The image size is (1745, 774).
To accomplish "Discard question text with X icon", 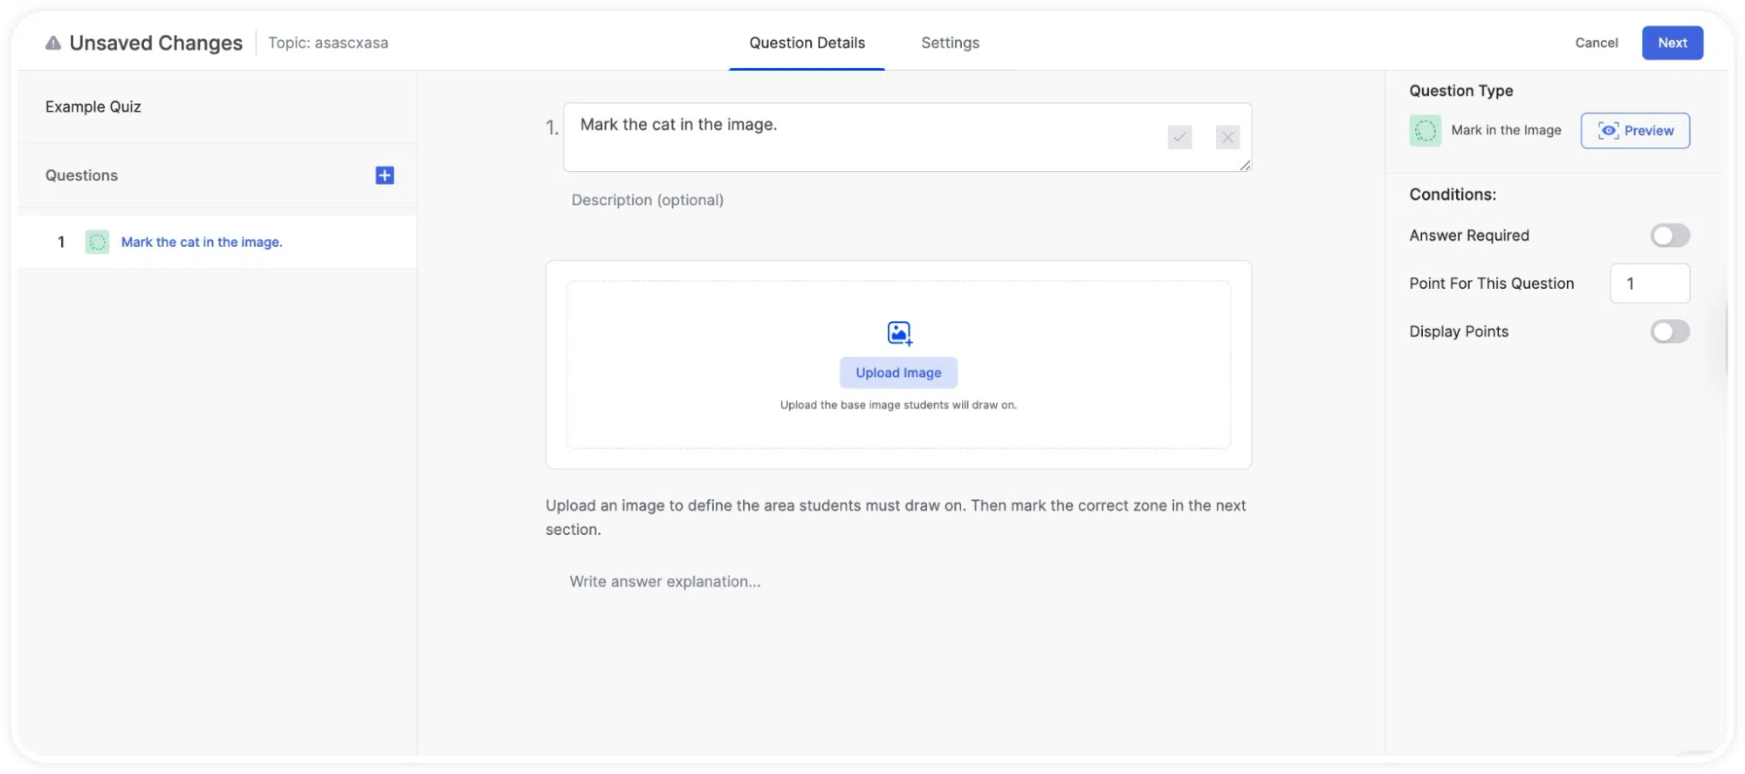I will tap(1227, 137).
